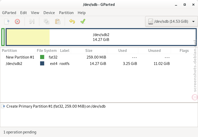Open the /dev/sdb device selector dropdown
The image size is (198, 137).
click(171, 21)
